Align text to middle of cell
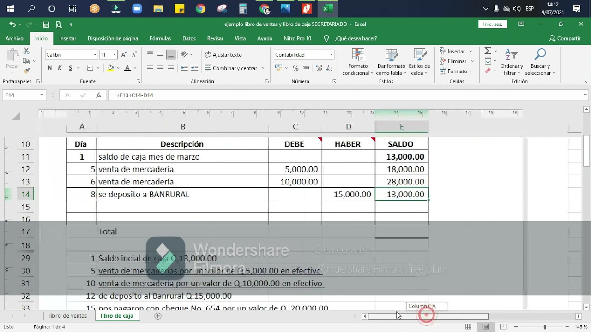Viewport: 591px width, 332px height. [x=160, y=54]
